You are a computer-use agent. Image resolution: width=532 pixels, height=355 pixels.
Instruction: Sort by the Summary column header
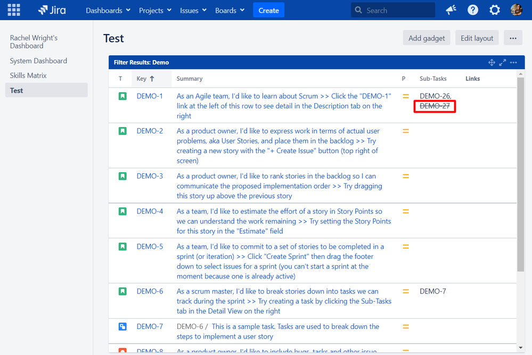tap(190, 79)
